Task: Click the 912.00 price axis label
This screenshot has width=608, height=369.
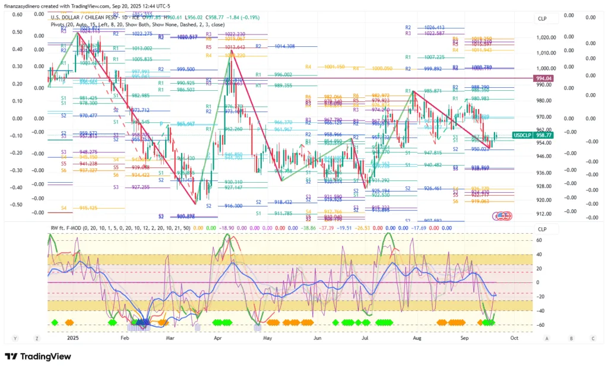Action: click(544, 214)
